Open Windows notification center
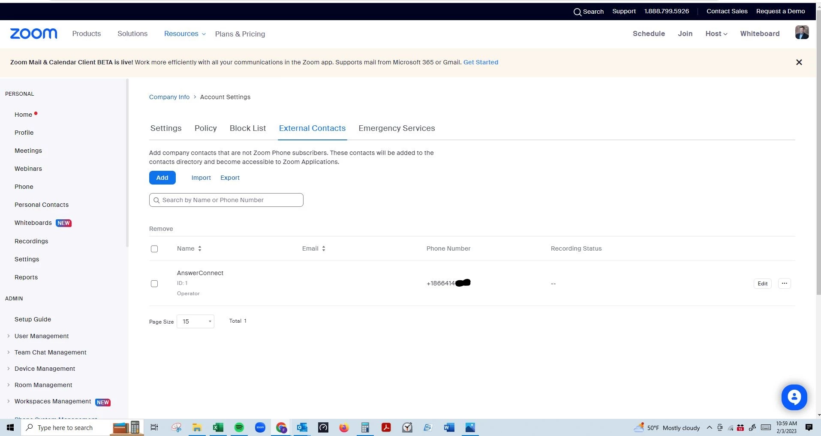Image resolution: width=821 pixels, height=436 pixels. click(x=809, y=427)
